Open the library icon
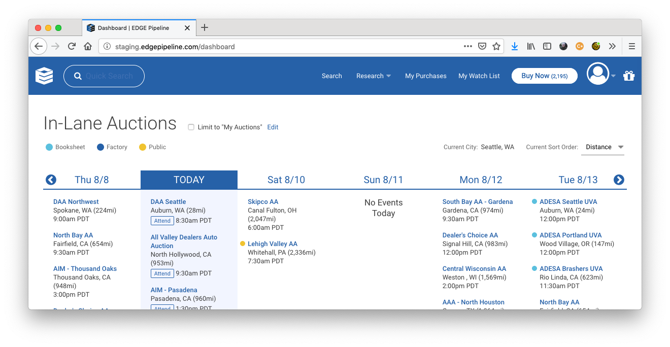 tap(531, 46)
